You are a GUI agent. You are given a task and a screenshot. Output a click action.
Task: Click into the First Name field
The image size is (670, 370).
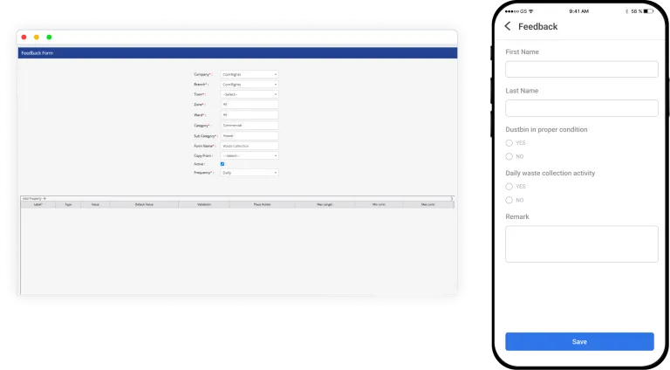581,69
